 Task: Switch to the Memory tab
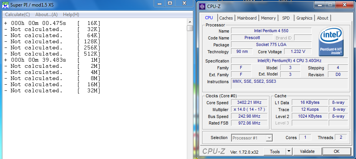(x=268, y=18)
